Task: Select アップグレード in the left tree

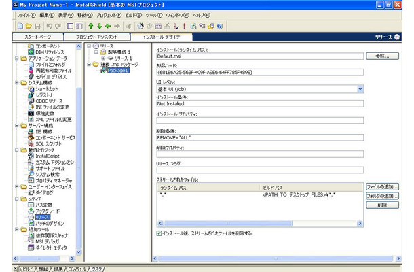Action: pyautogui.click(x=48, y=211)
